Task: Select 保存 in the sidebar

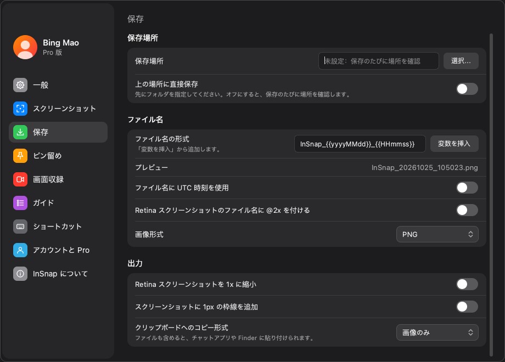Action: click(x=58, y=132)
